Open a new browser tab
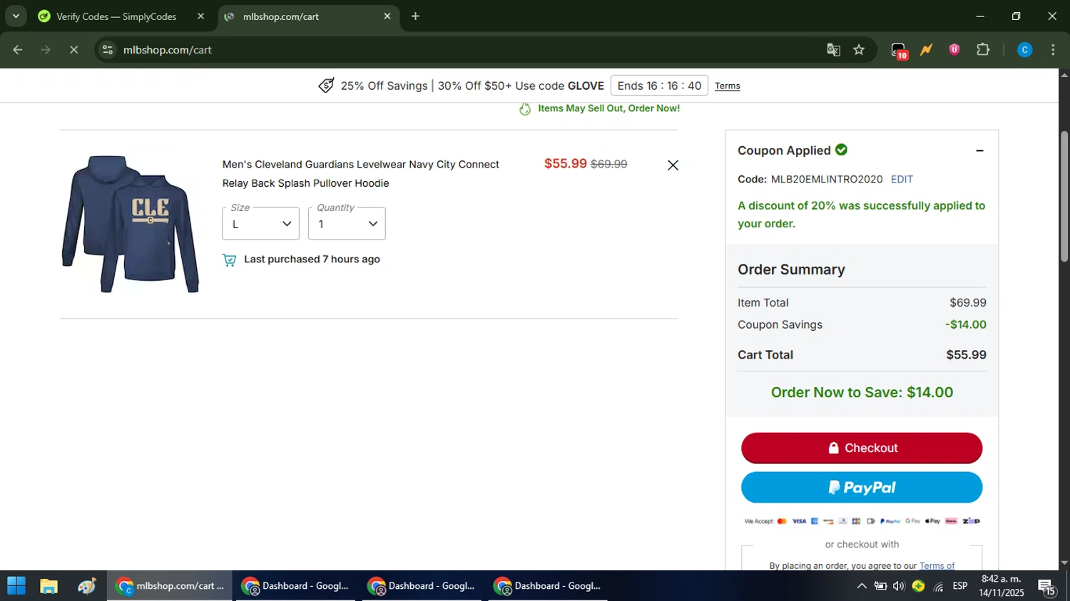Screen dimensions: 1070x601 pos(416,16)
